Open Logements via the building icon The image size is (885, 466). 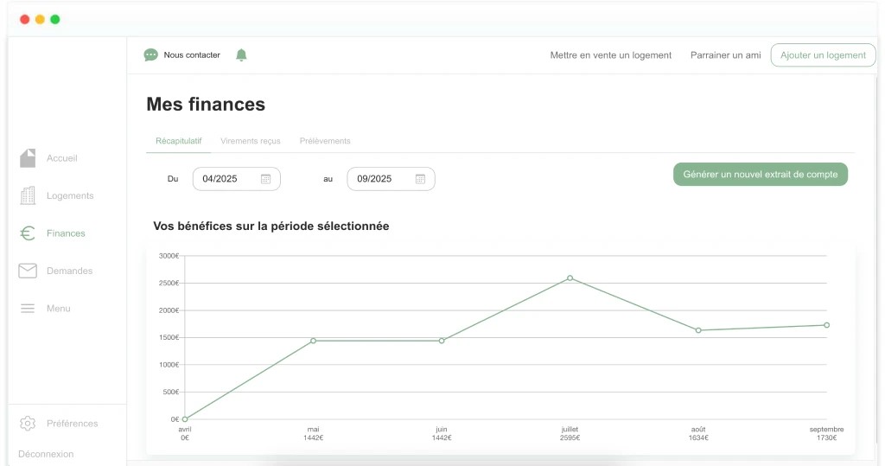(28, 195)
